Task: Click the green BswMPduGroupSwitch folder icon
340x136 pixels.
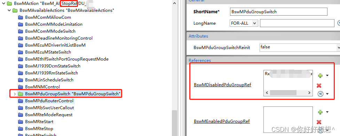Action: coord(21,94)
